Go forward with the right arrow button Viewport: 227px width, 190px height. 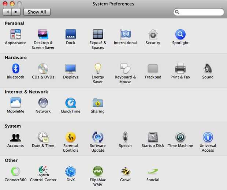[x=16, y=12]
